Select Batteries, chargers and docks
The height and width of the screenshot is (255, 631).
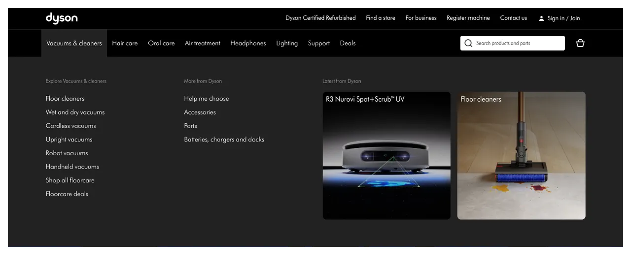[224, 140]
